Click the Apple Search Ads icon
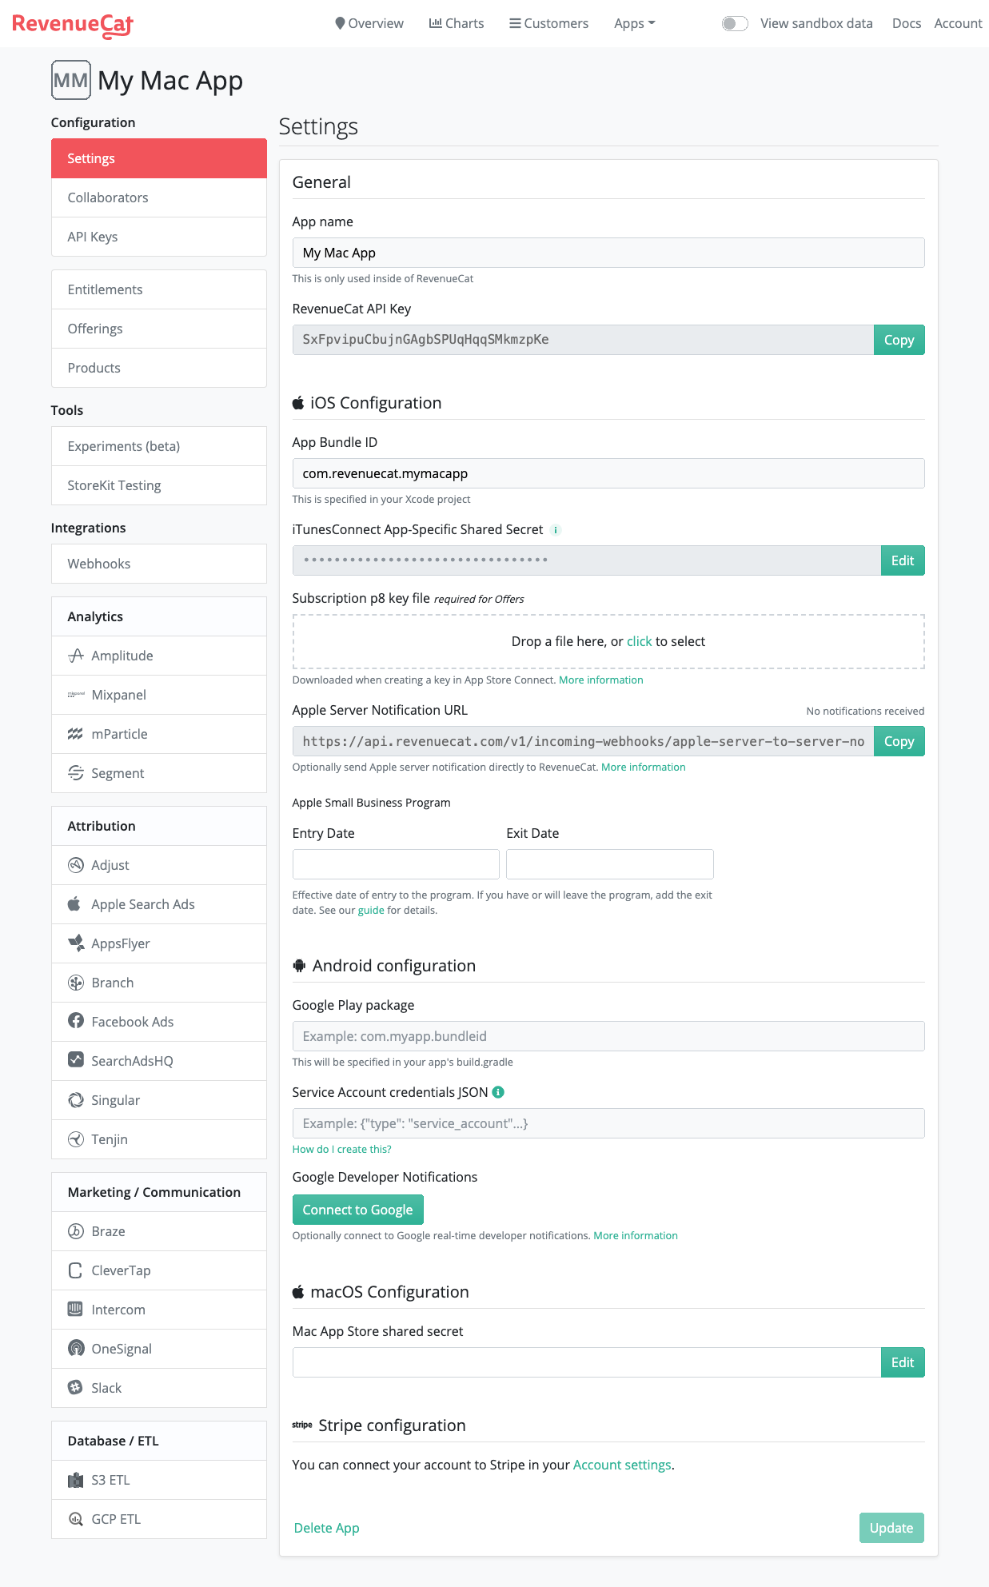989x1587 pixels. 74,904
